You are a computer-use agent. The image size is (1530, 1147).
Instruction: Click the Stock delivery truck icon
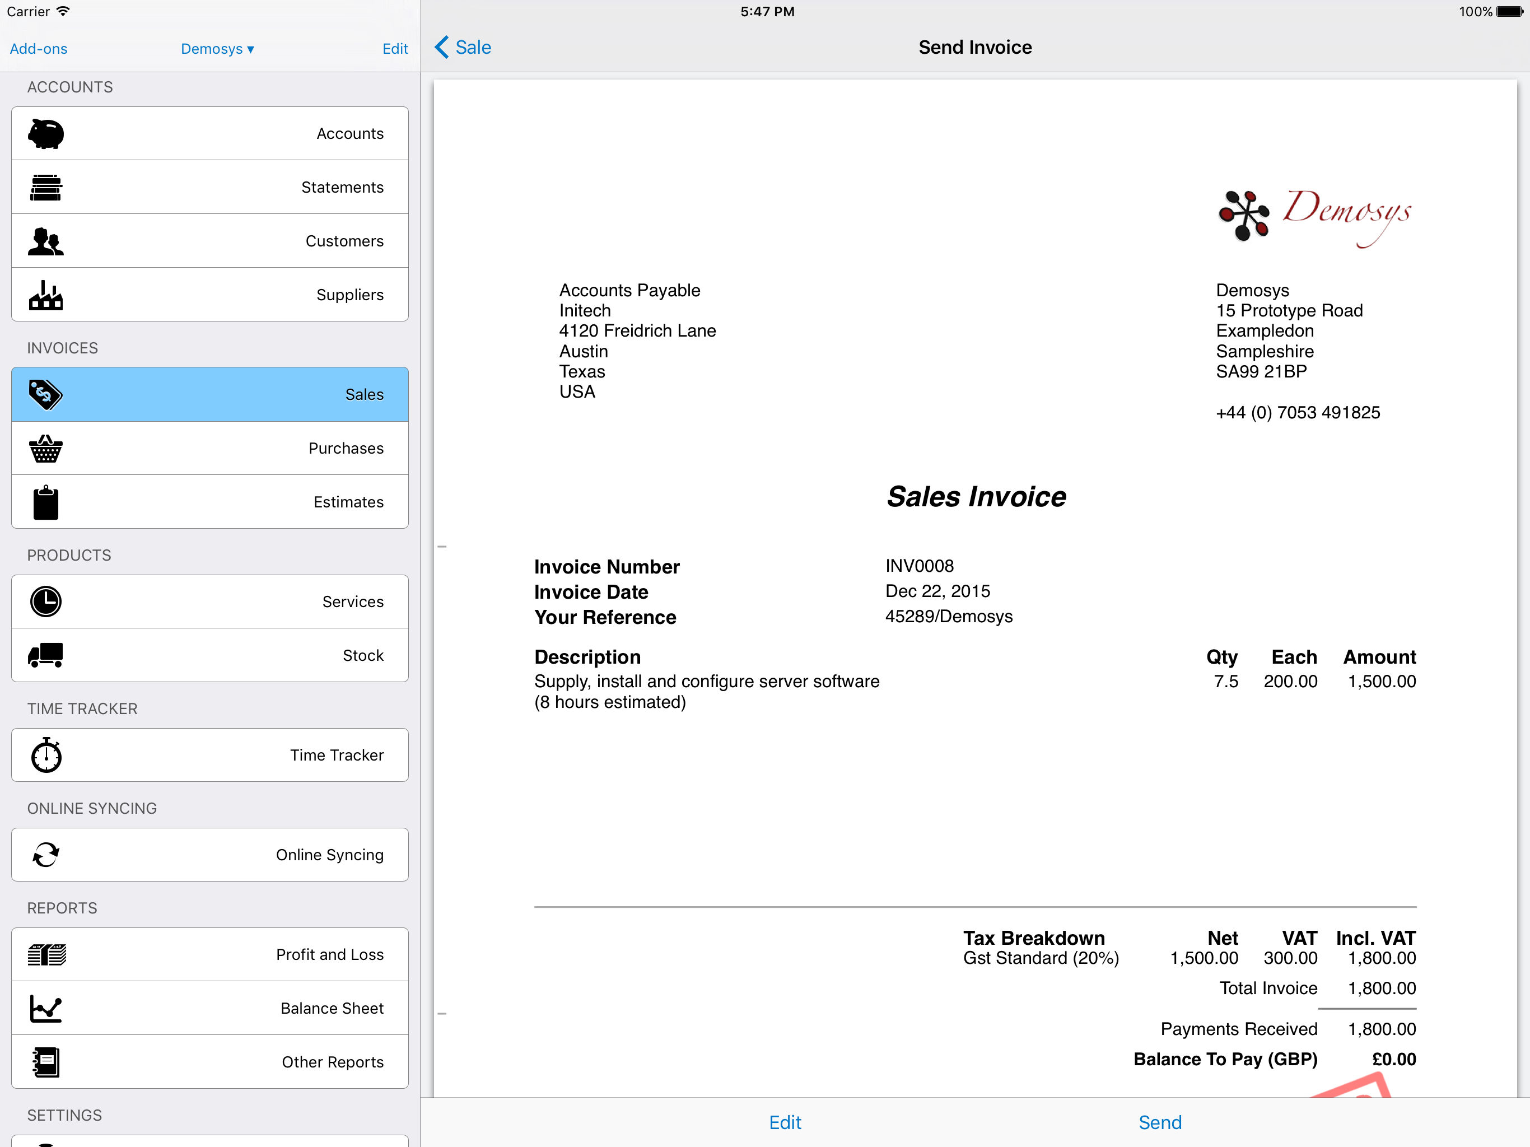[x=46, y=655]
